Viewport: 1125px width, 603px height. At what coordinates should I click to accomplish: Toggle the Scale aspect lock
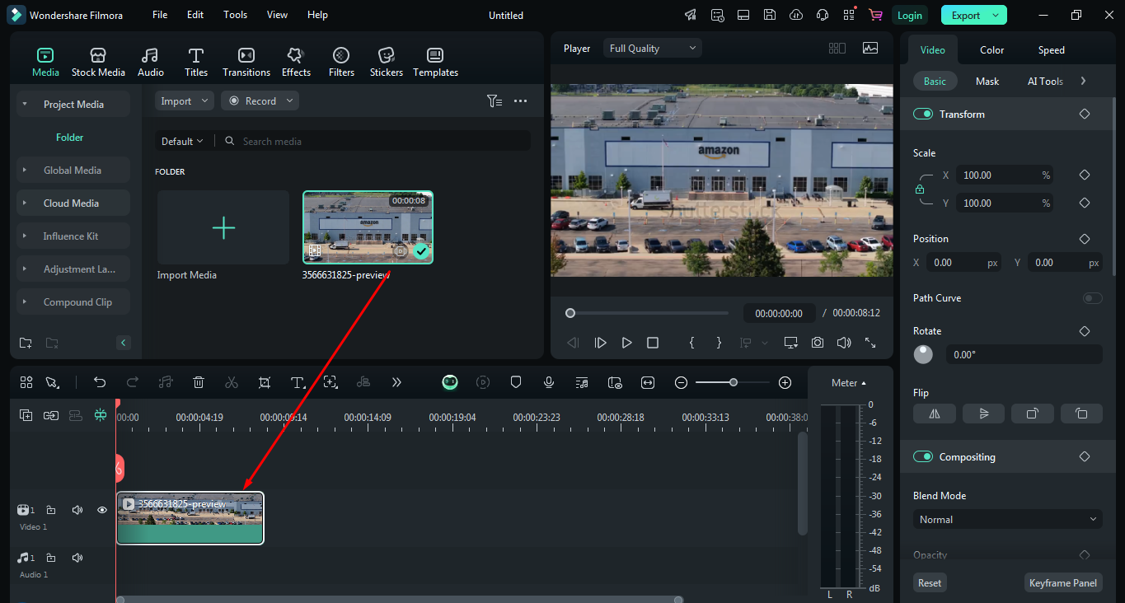920,189
